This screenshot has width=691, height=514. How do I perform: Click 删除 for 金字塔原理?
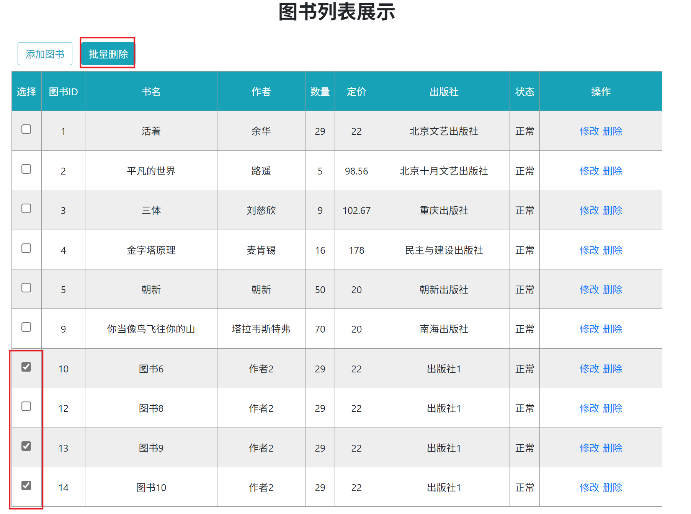tap(613, 250)
